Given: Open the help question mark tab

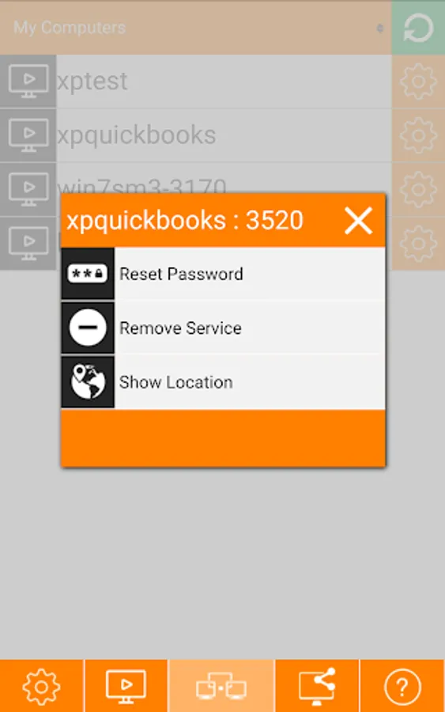Looking at the screenshot, I should [x=402, y=686].
